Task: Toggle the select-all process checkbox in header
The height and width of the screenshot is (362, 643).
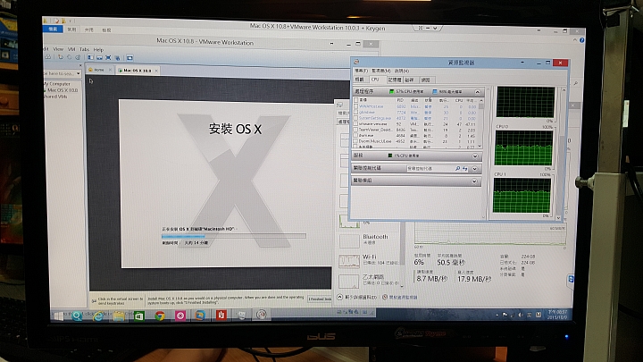Action: [356, 100]
